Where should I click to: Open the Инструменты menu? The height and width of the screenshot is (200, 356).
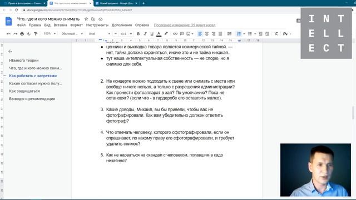[97, 25]
